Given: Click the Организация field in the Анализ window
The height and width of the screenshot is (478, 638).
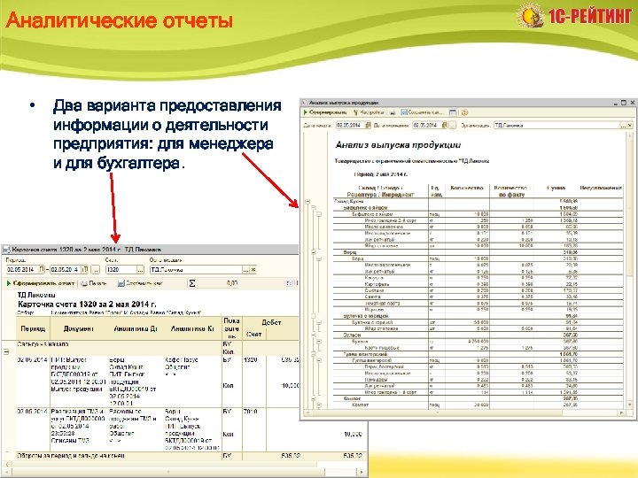Looking at the screenshot, I should [556, 125].
